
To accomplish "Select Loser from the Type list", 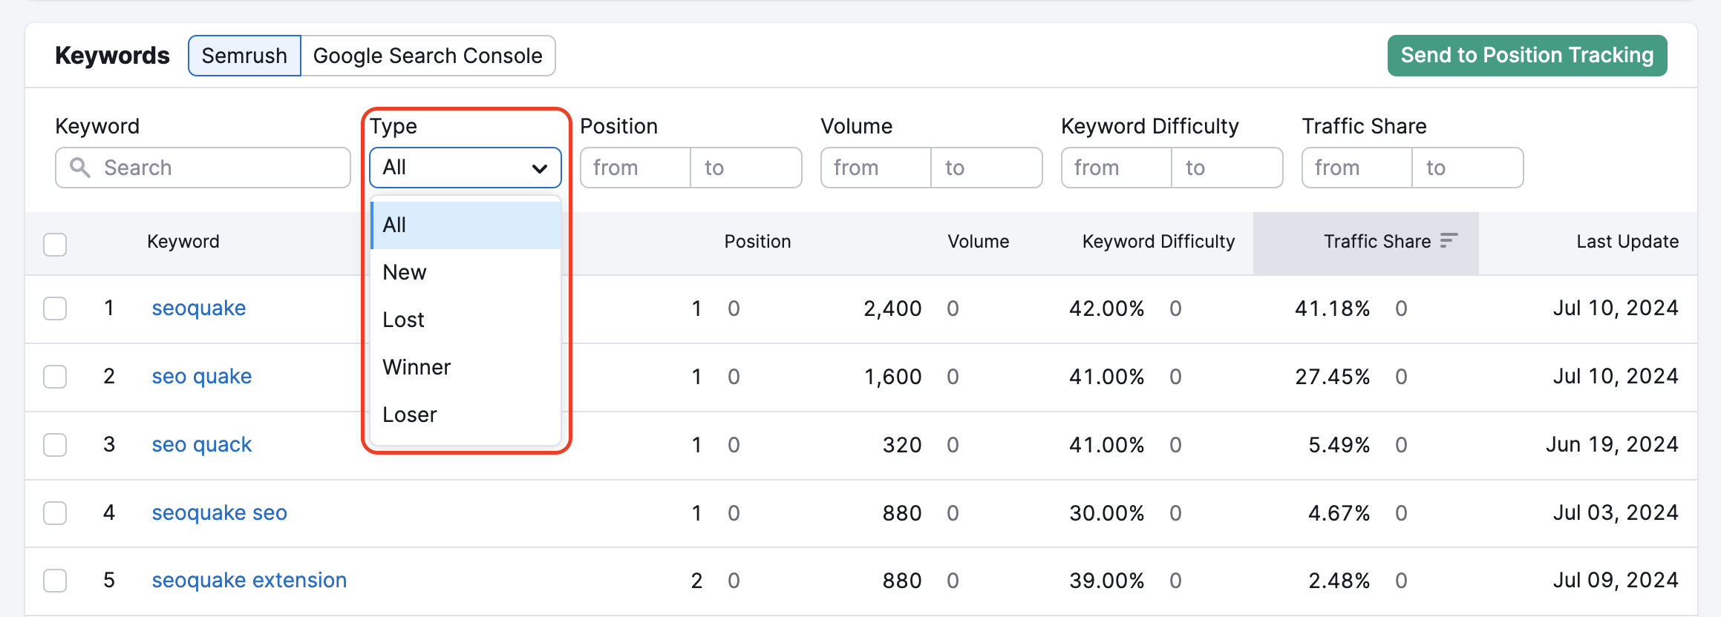I will click(x=410, y=415).
